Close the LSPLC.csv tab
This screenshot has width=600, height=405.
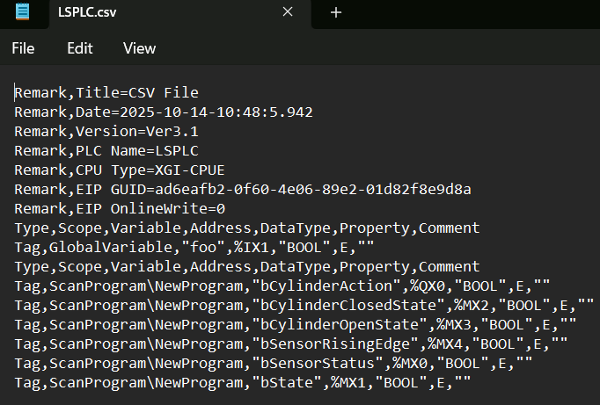288,13
